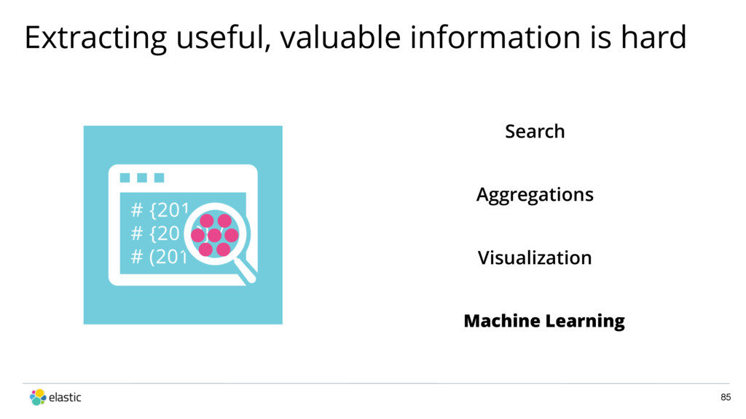Click the pink dots cluster inside the magnifier

215,235
